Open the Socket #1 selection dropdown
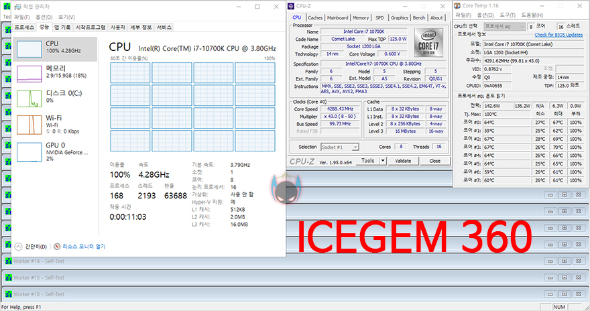Image resolution: width=590 pixels, height=311 pixels. point(339,147)
